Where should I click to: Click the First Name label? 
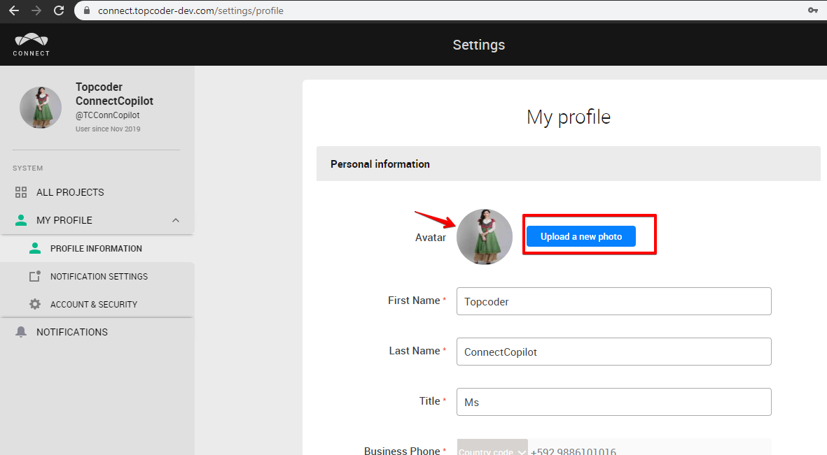(x=414, y=301)
